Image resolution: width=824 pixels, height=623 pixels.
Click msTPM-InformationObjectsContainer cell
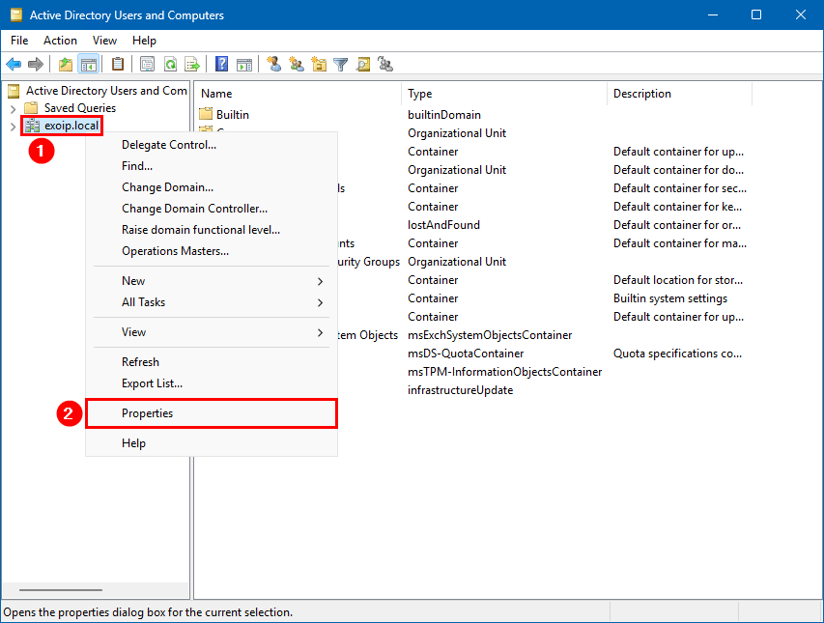[504, 372]
